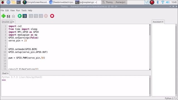Image resolution: width=178 pixels, height=100 pixels.
Task: Launch the web browser globe icon in taskbar
Action: [8, 2]
